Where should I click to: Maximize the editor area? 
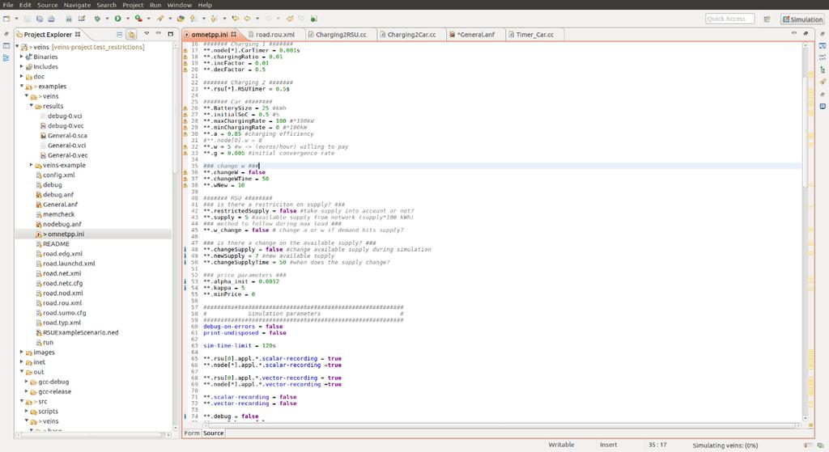pyautogui.click(x=806, y=33)
